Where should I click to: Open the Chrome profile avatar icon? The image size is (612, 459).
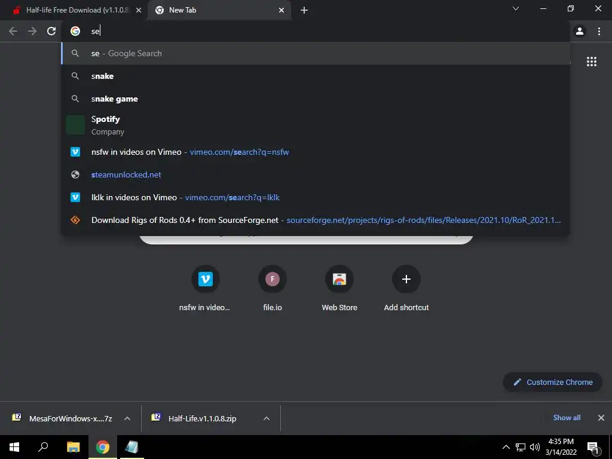[x=580, y=31]
